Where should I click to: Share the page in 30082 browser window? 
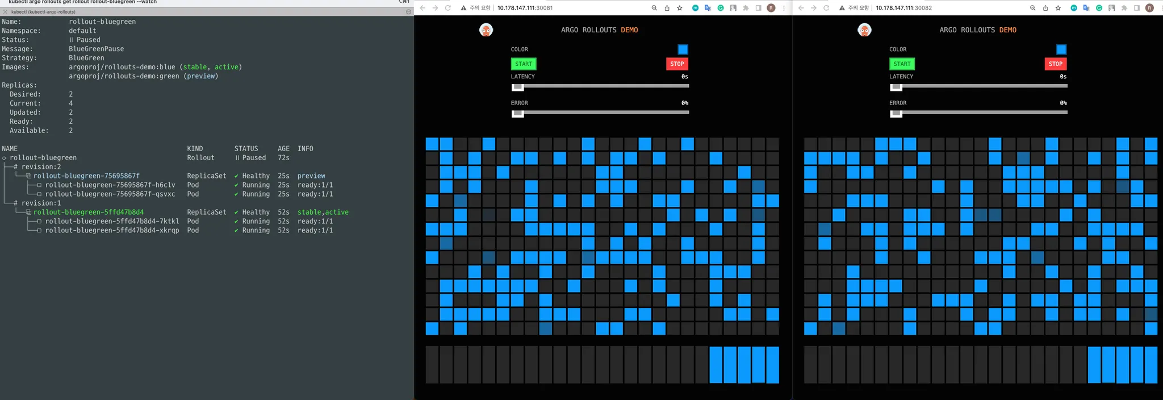pos(1045,8)
